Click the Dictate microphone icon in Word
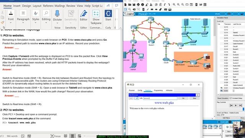This screenshot has width=245, height=138. pyautogui.click(x=57, y=14)
